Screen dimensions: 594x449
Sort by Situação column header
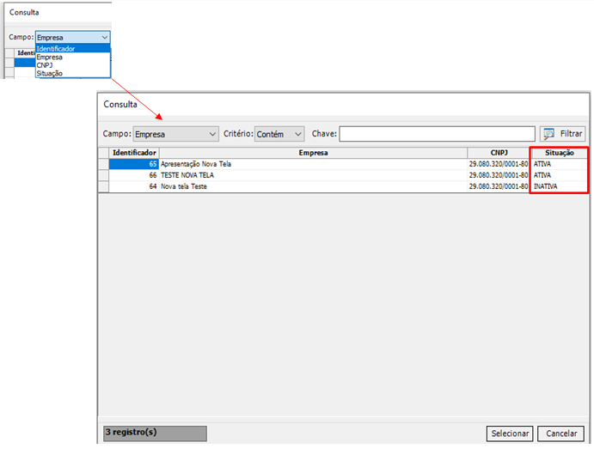point(559,153)
